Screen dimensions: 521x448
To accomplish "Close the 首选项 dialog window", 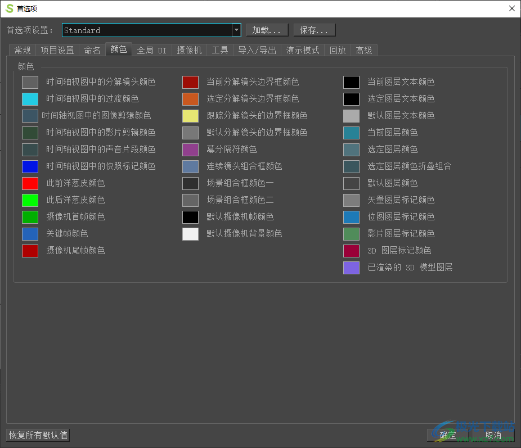I will (x=511, y=8).
